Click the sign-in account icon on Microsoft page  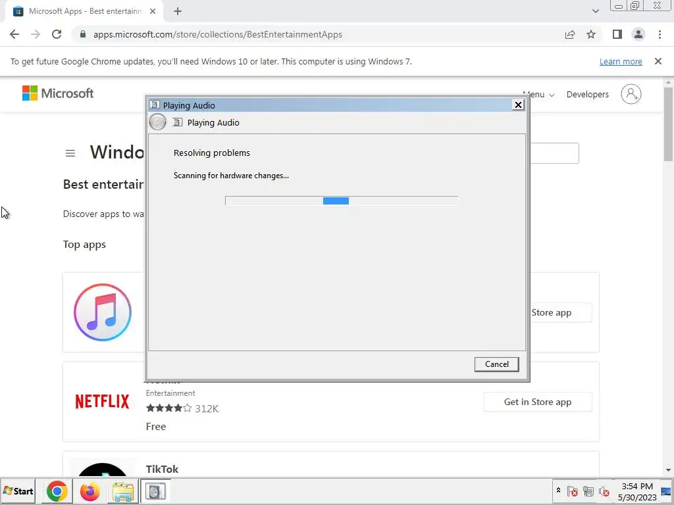point(631,94)
